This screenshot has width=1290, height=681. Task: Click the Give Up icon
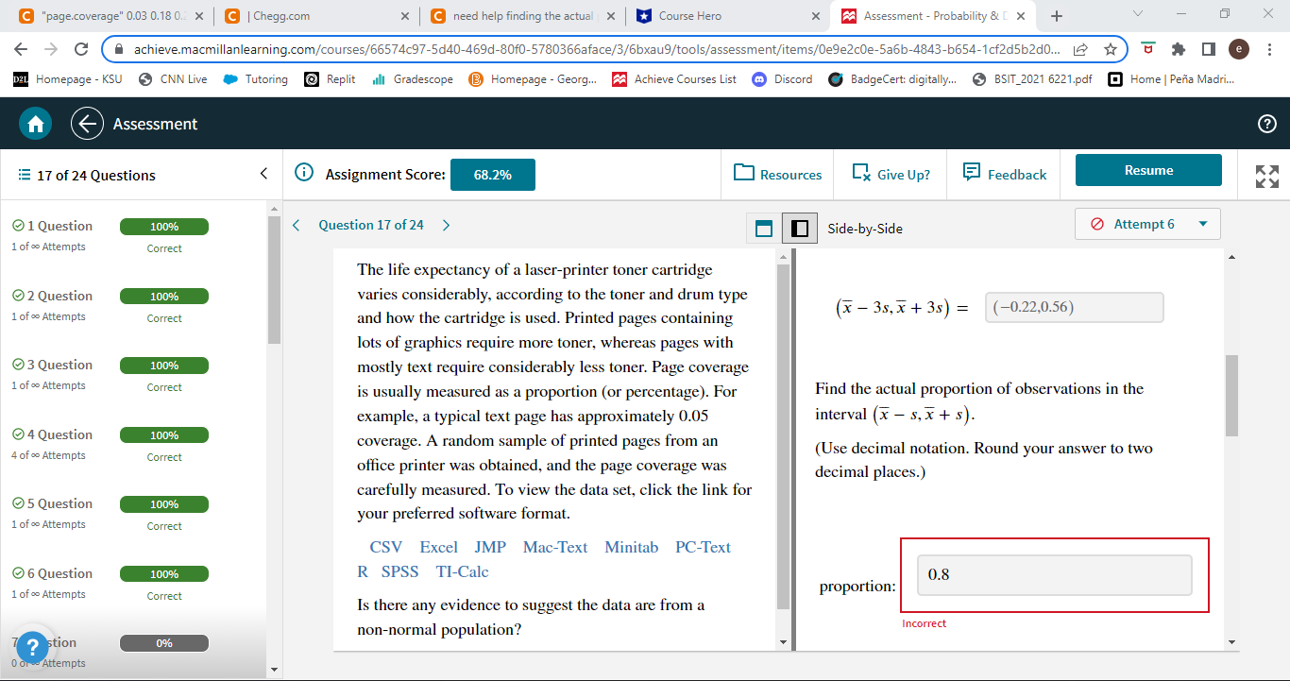(861, 174)
